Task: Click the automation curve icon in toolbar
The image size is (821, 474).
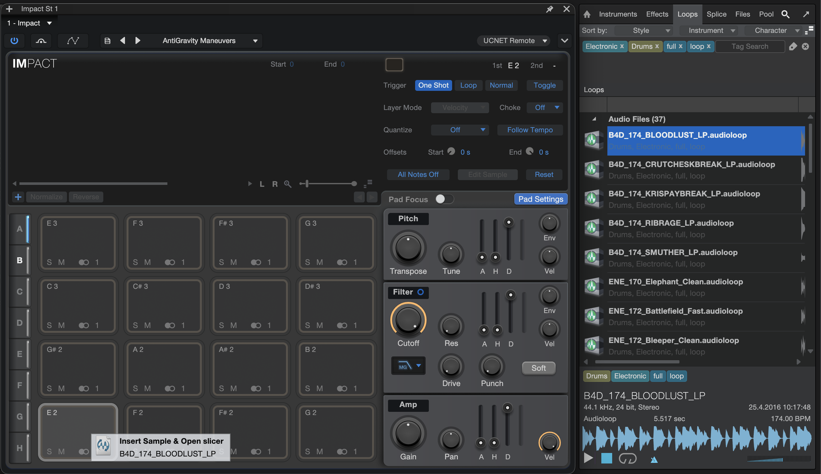Action: pos(73,41)
